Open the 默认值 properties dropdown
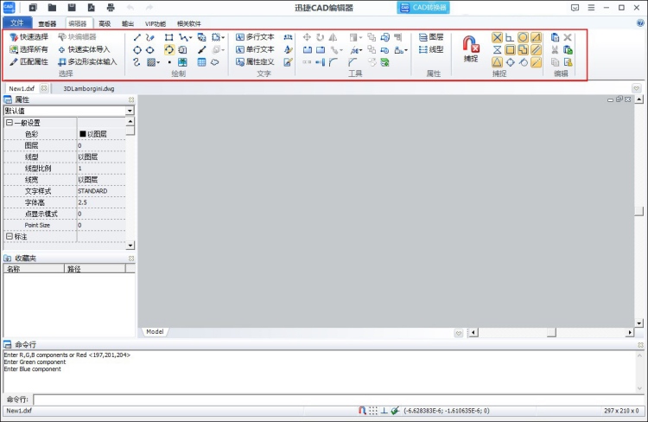Viewport: 648px width, 422px height. 68,111
